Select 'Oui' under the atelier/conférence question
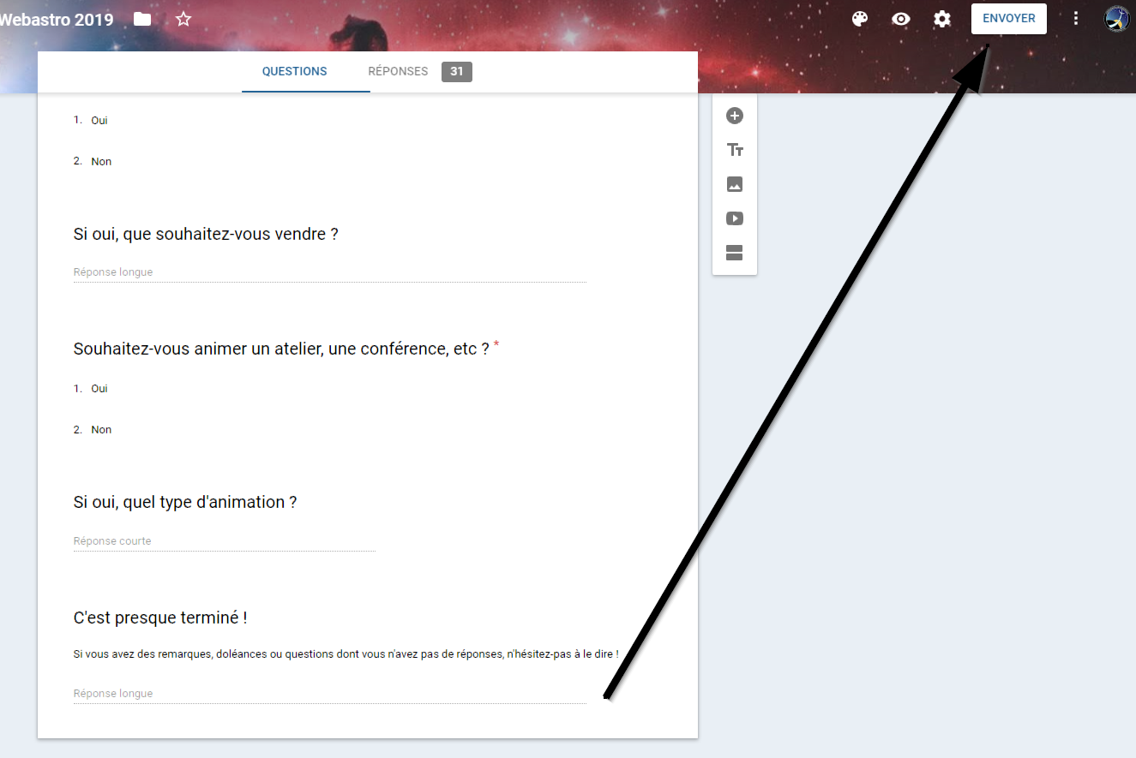1136x758 pixels. coord(99,389)
